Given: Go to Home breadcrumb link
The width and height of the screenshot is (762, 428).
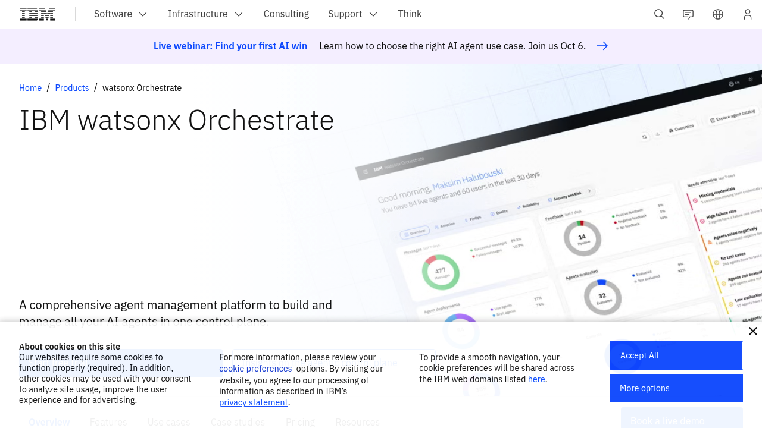Looking at the screenshot, I should (x=30, y=88).
